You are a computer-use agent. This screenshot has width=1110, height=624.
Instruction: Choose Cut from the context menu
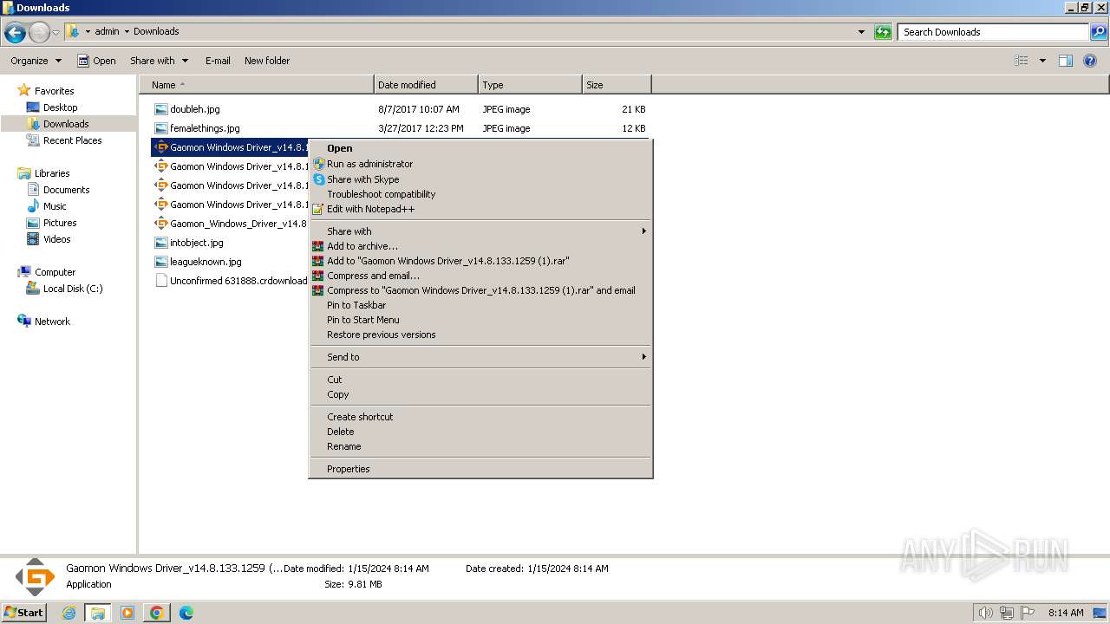pos(334,380)
